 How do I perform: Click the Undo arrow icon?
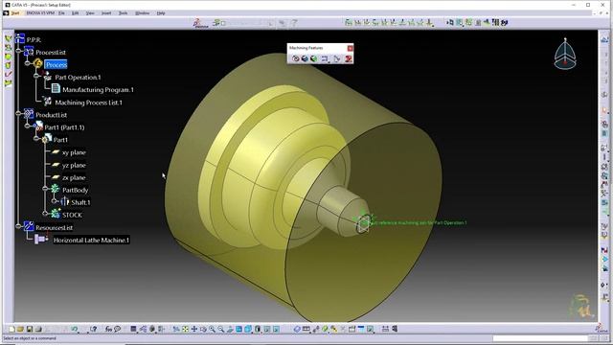click(75, 330)
